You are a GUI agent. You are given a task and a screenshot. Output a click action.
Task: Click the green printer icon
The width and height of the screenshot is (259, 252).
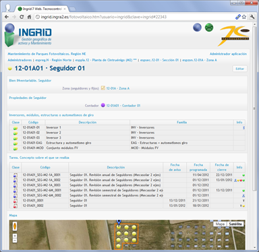pyautogui.click(x=209, y=28)
